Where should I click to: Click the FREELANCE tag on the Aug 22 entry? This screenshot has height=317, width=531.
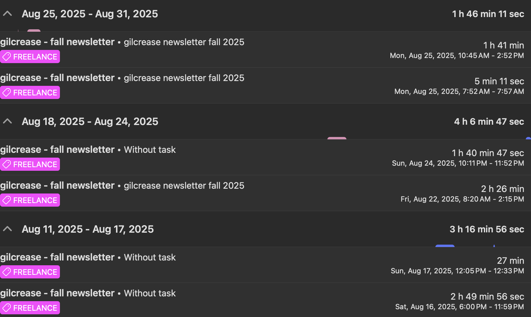click(30, 200)
